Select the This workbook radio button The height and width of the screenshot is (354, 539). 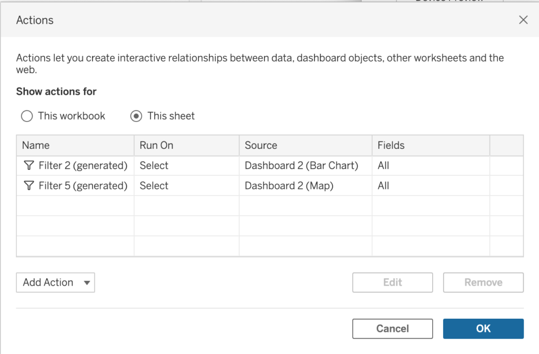27,116
